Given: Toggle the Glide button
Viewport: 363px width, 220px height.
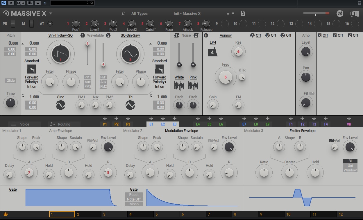Looking at the screenshot, I should pos(10,81).
